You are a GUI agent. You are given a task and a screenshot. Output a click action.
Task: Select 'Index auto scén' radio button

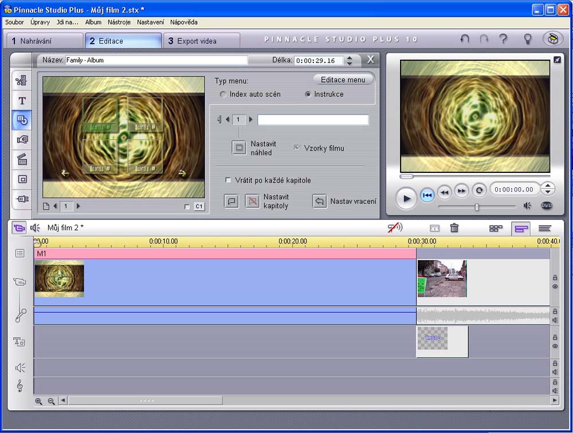(223, 95)
